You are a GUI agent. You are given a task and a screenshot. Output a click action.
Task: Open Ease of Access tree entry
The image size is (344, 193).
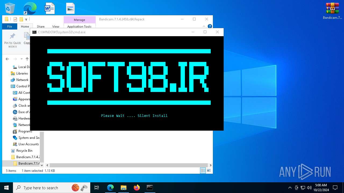pyautogui.click(x=21, y=112)
